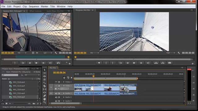
Task: Expand the Audio 2 track
Action: (64, 97)
